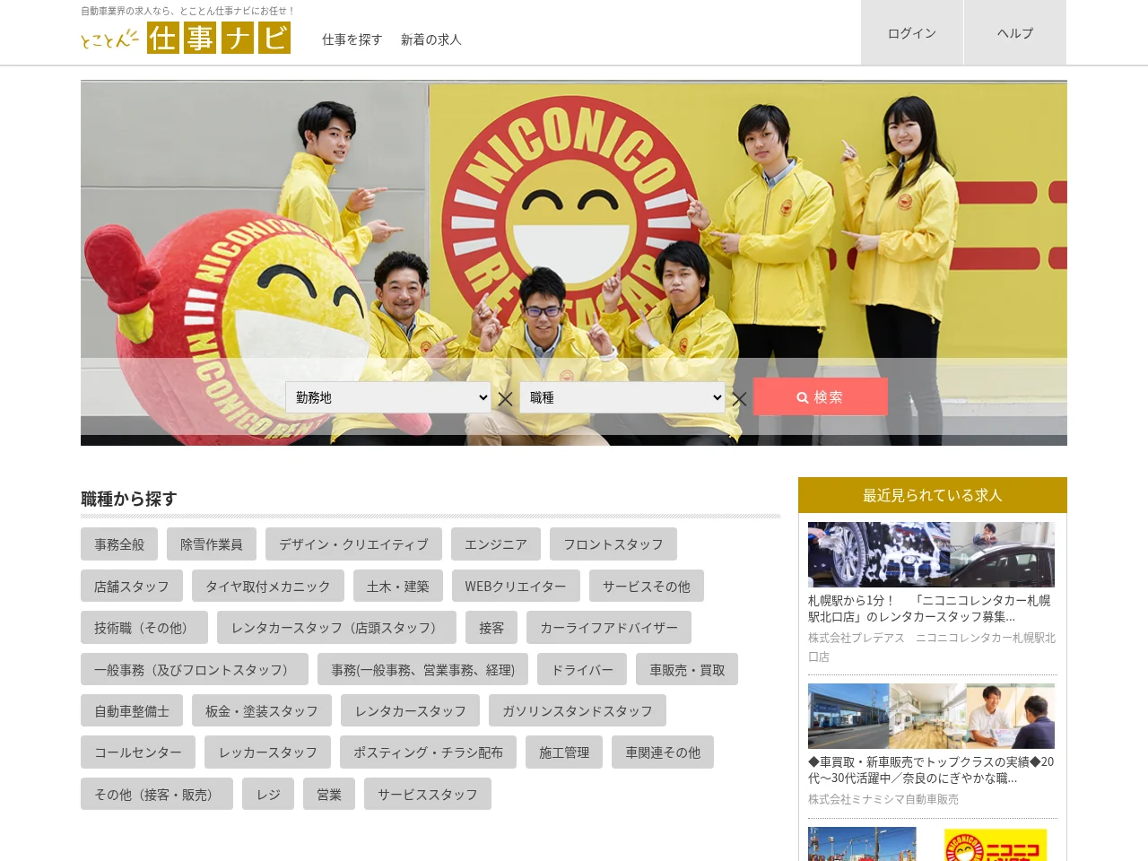Select the コールセンター job category

pyautogui.click(x=138, y=752)
